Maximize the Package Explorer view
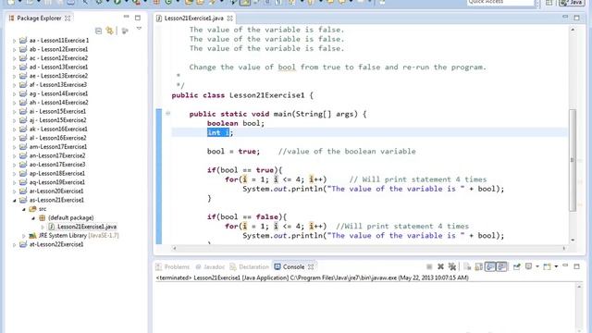This screenshot has height=333, width=592. pyautogui.click(x=138, y=18)
